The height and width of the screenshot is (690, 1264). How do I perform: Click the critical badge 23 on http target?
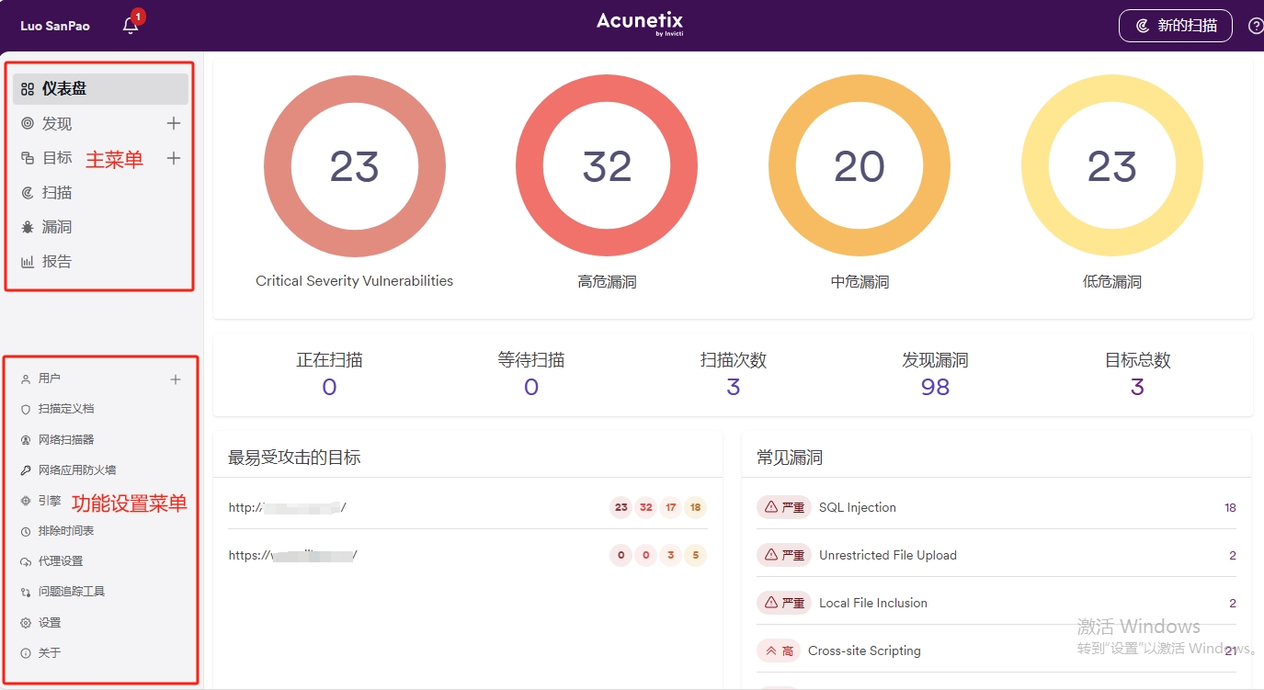621,507
